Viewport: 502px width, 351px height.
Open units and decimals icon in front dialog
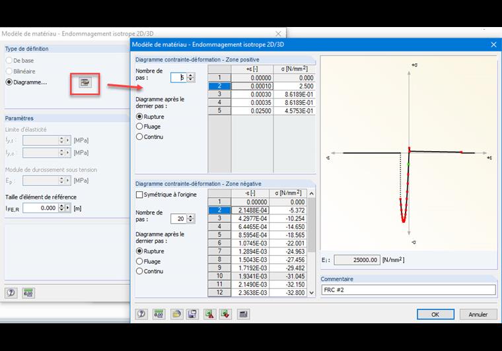click(x=159, y=314)
